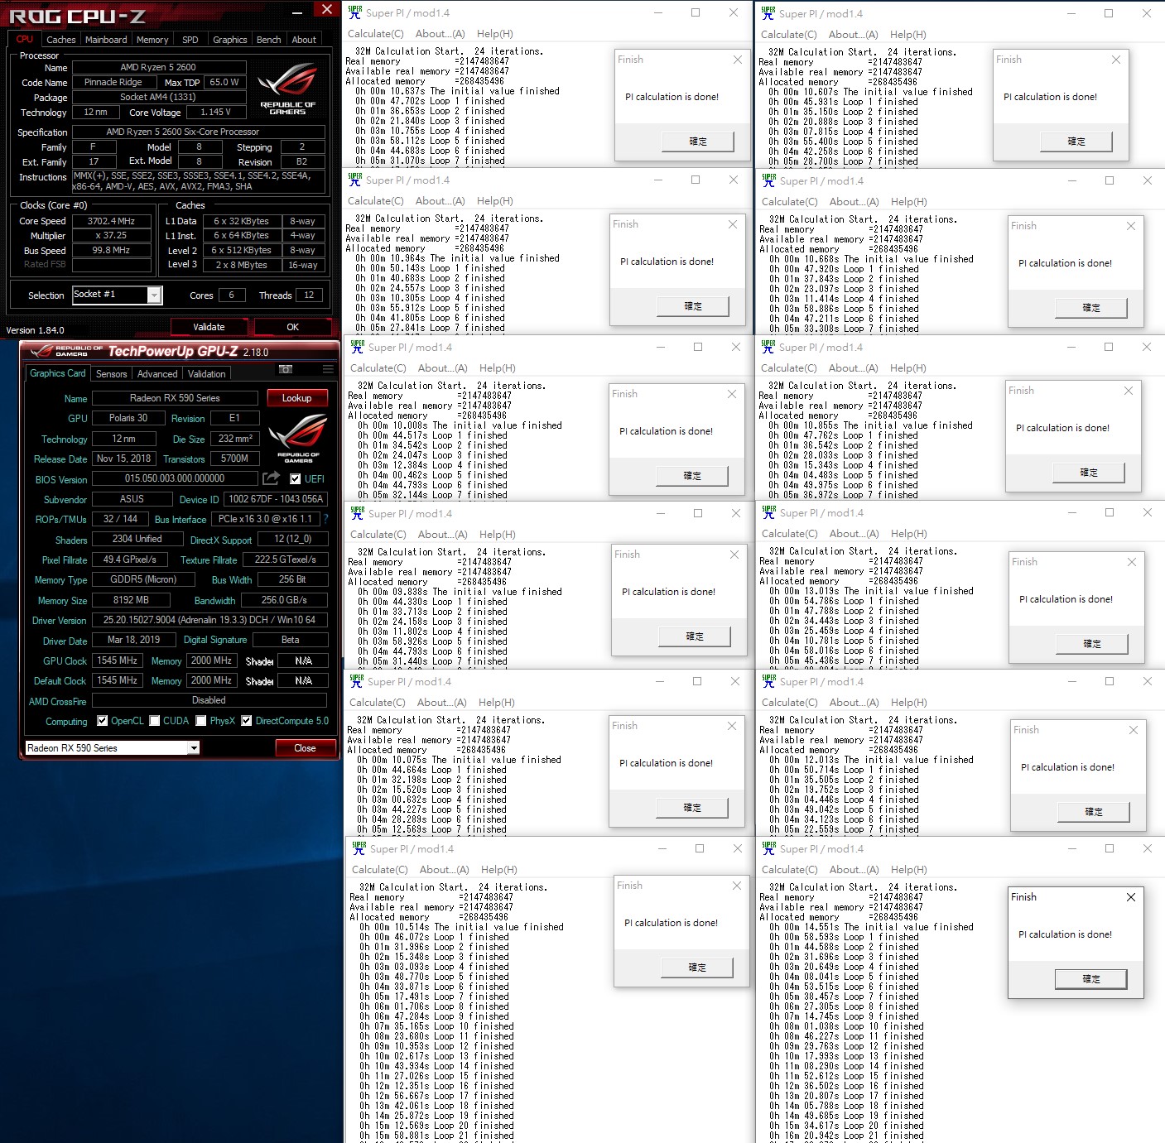Click Super PI title icon of the 09.838s window
The height and width of the screenshot is (1143, 1165).
358,513
